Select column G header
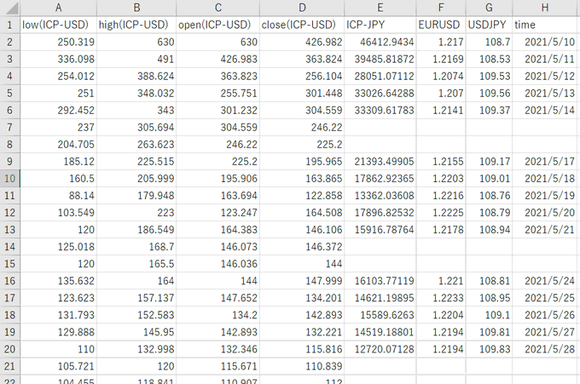580x384 pixels. pos(489,8)
